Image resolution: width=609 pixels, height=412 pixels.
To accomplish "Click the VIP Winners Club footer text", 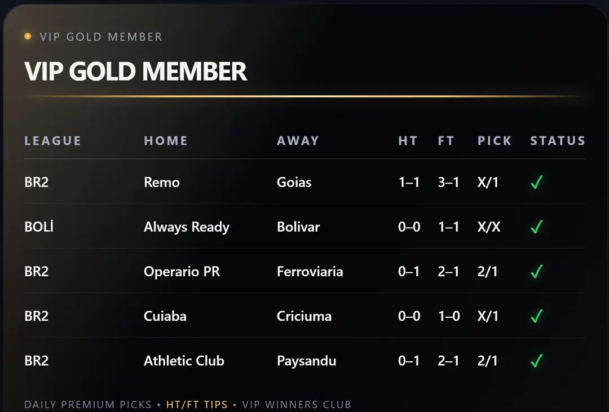I will coord(297,405).
